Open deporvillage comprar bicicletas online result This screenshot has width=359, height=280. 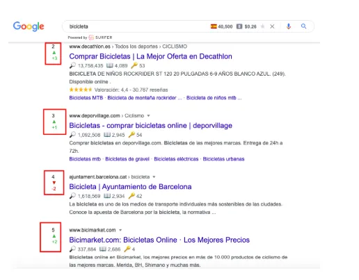150,126
